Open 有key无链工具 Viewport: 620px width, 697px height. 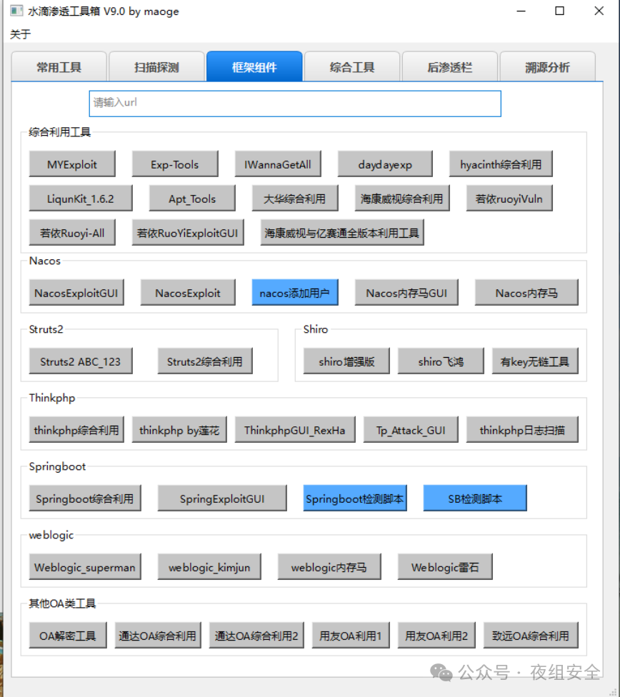(x=535, y=361)
